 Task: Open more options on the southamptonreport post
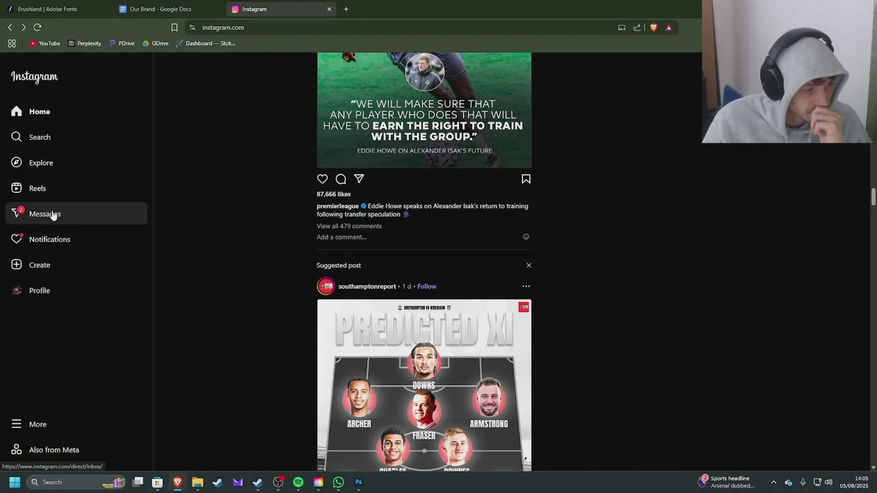[526, 286]
